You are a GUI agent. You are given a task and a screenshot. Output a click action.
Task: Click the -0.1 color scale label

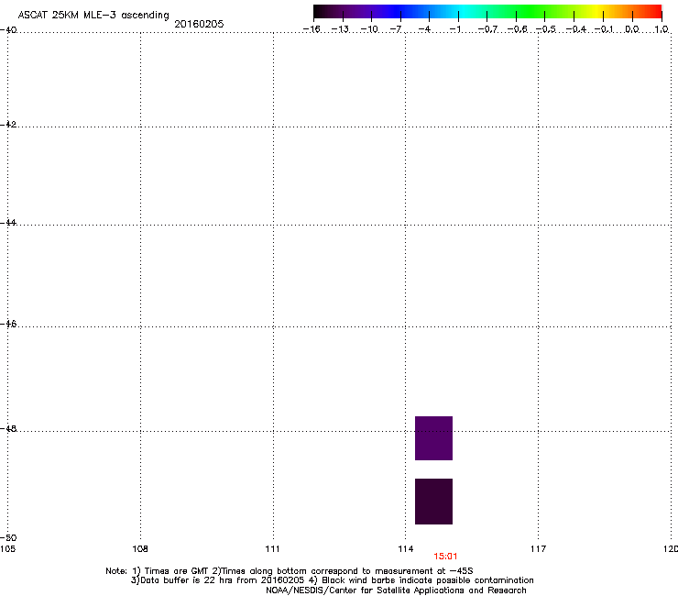[x=604, y=29]
